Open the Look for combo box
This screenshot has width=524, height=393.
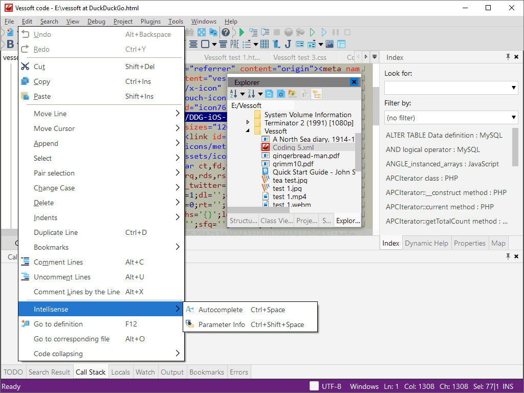(451, 88)
